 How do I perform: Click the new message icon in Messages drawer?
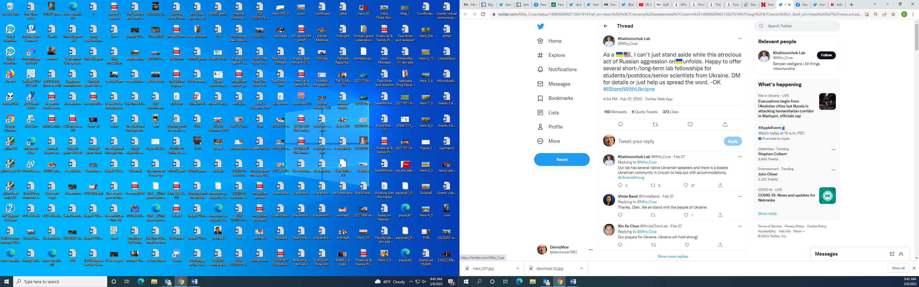(x=892, y=254)
